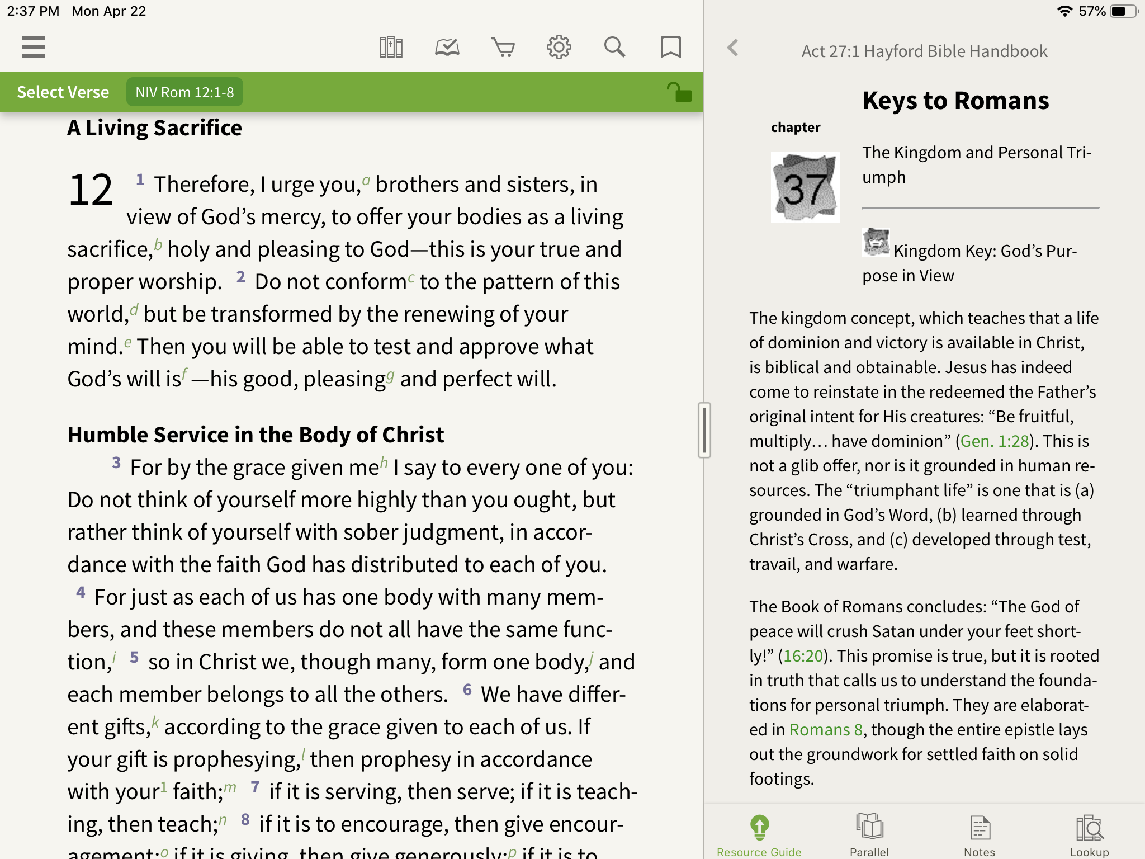This screenshot has width=1145, height=859.
Task: Tap "Kingdom Key: God's Purpose in View"
Action: pyautogui.click(x=969, y=263)
